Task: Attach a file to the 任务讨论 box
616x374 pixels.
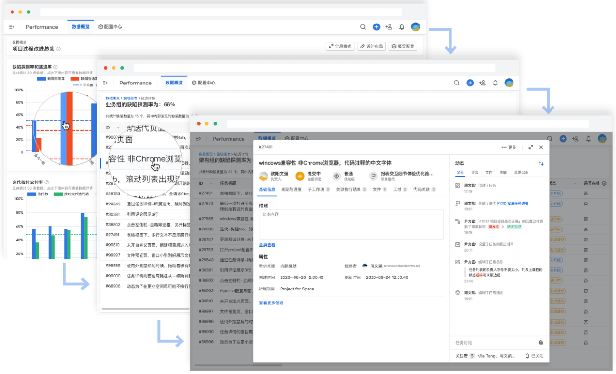Action: [541, 343]
